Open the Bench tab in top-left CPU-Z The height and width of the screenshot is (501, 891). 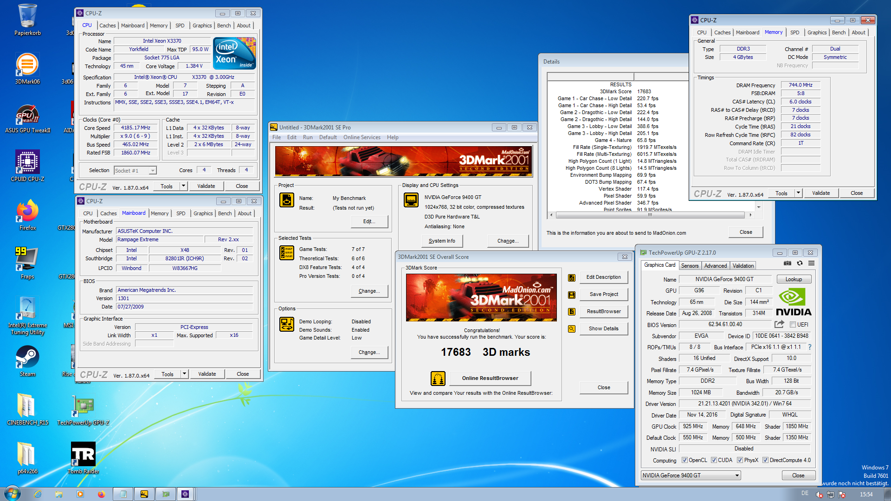(x=224, y=26)
